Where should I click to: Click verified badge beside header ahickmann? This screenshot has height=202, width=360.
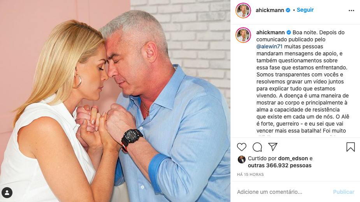click(x=288, y=10)
